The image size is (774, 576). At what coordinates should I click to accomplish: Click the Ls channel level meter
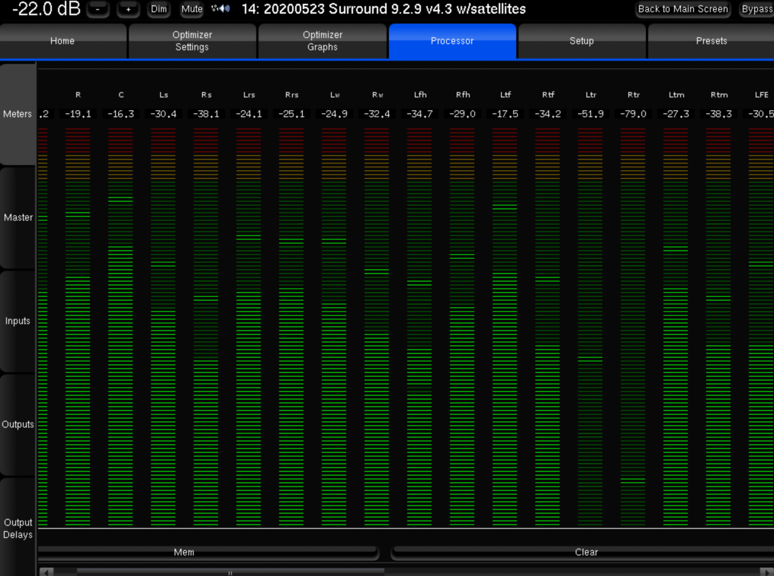point(163,327)
